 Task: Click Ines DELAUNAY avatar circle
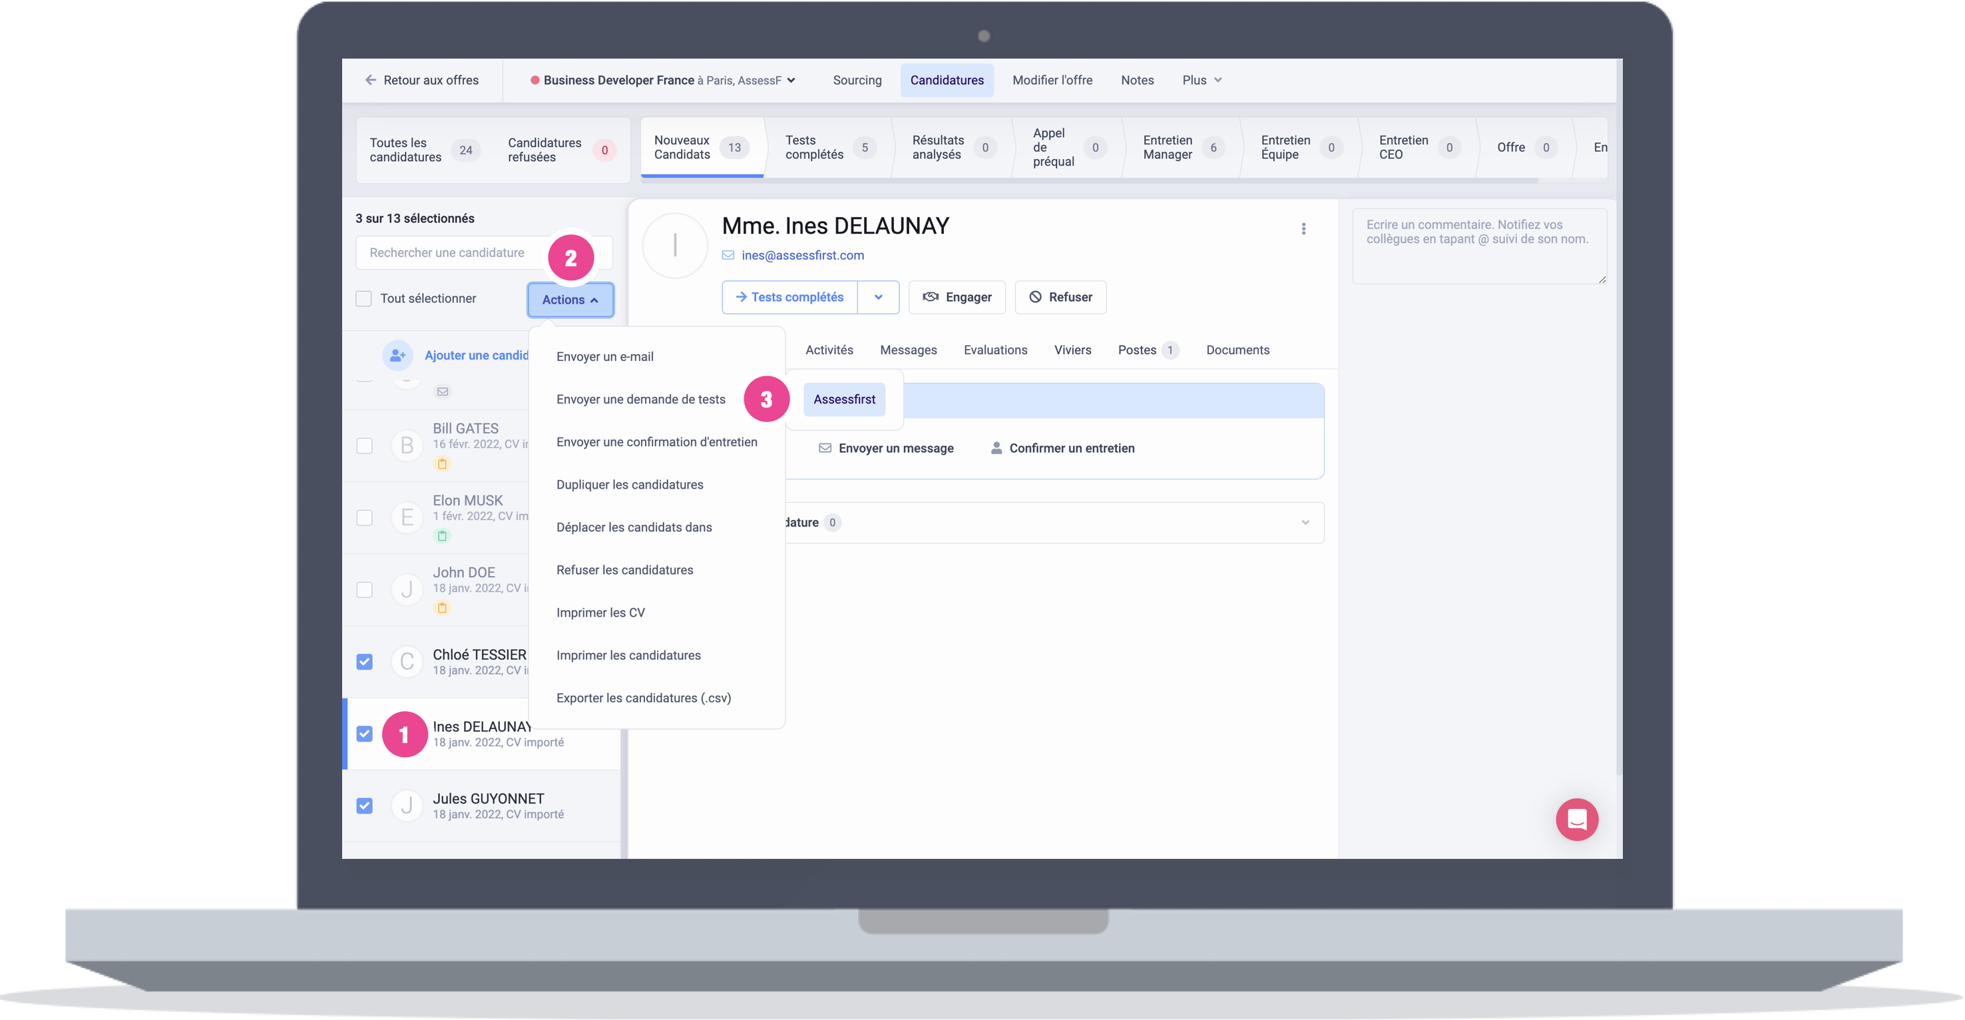point(675,246)
